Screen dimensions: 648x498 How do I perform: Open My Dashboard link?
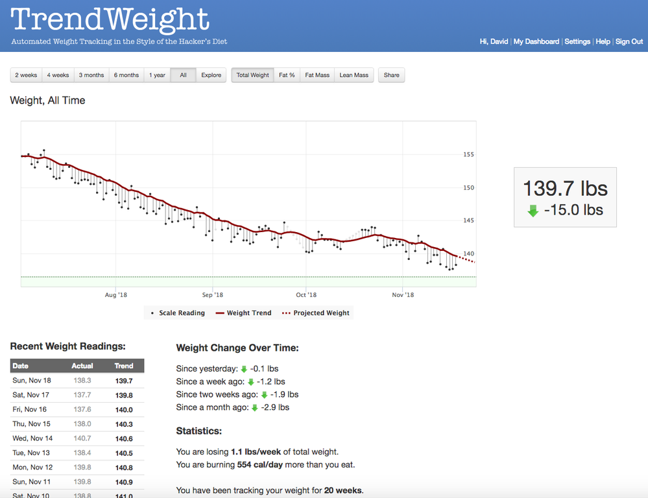536,41
